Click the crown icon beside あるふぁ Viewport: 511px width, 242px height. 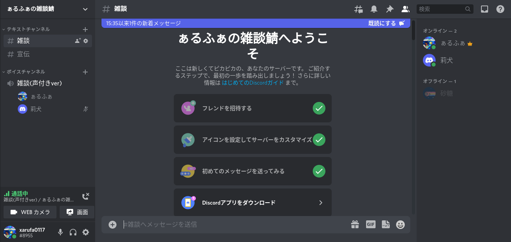click(x=470, y=44)
